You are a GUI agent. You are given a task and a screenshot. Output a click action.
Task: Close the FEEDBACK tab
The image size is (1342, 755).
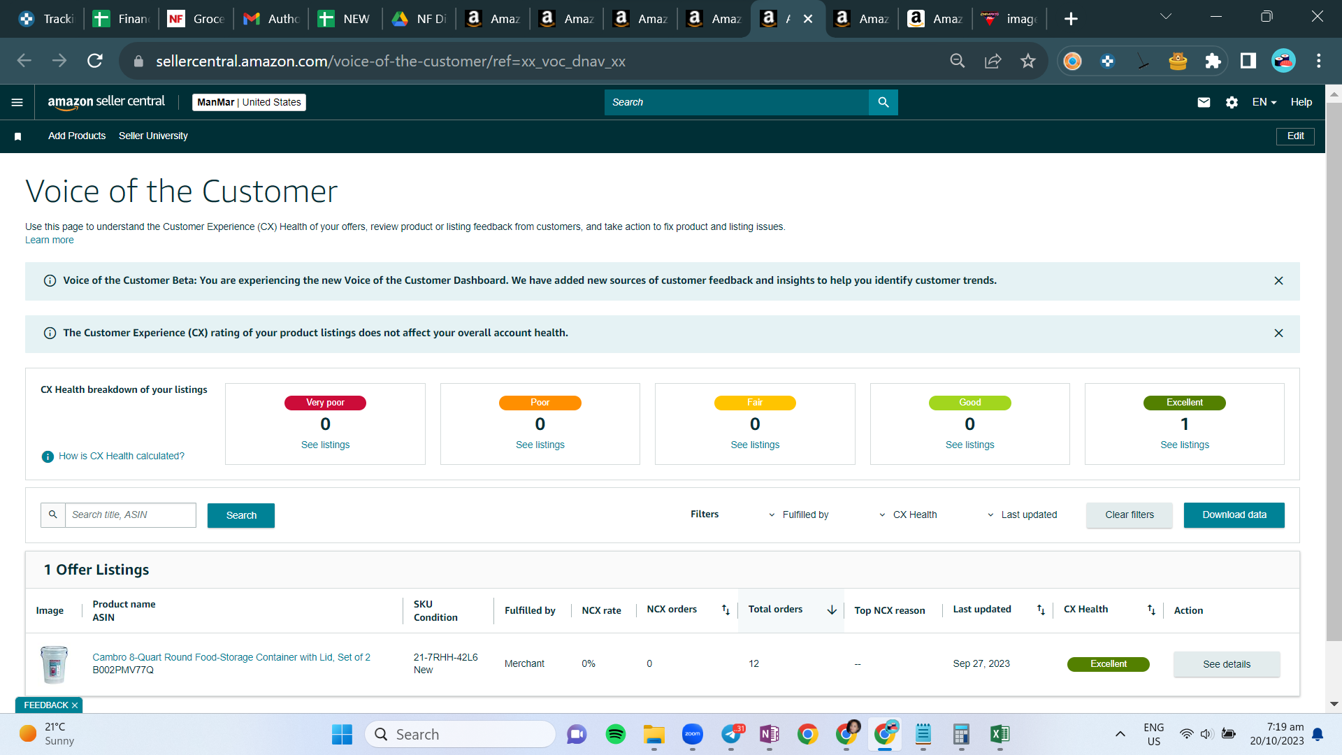(x=75, y=705)
